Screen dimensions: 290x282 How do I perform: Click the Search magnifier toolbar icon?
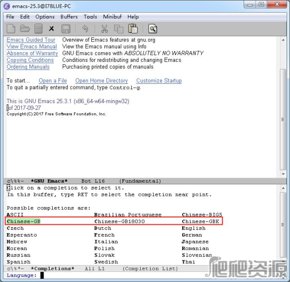click(x=153, y=29)
